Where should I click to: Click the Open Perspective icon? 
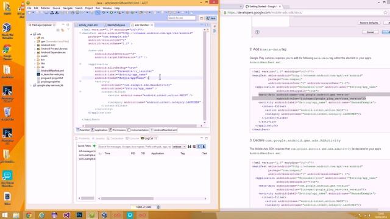point(202,18)
